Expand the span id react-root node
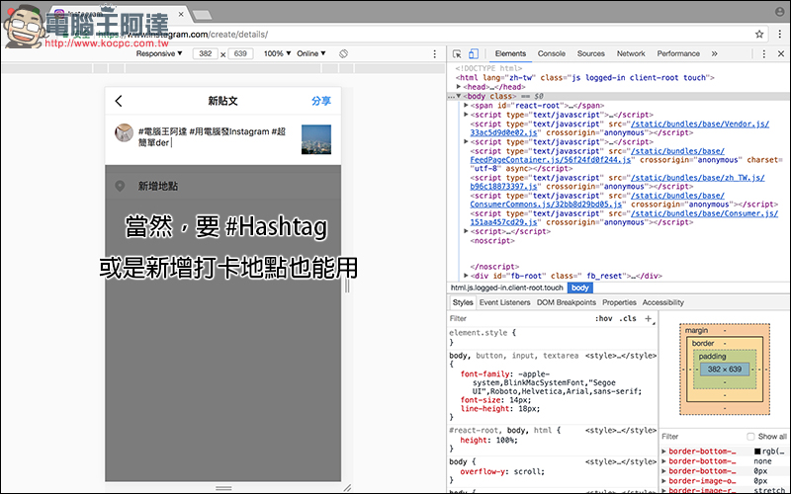Screen dimensions: 791x494 click(466, 106)
